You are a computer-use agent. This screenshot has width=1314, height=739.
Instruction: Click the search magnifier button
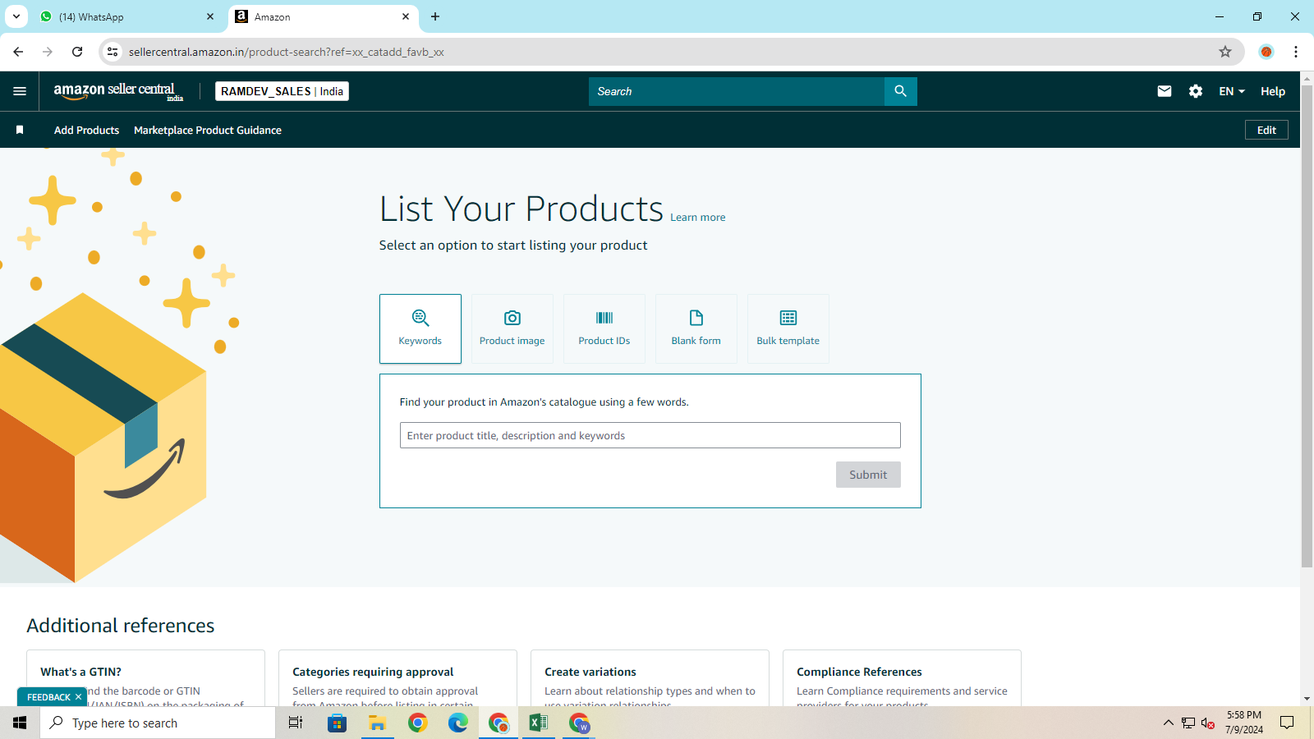(900, 91)
